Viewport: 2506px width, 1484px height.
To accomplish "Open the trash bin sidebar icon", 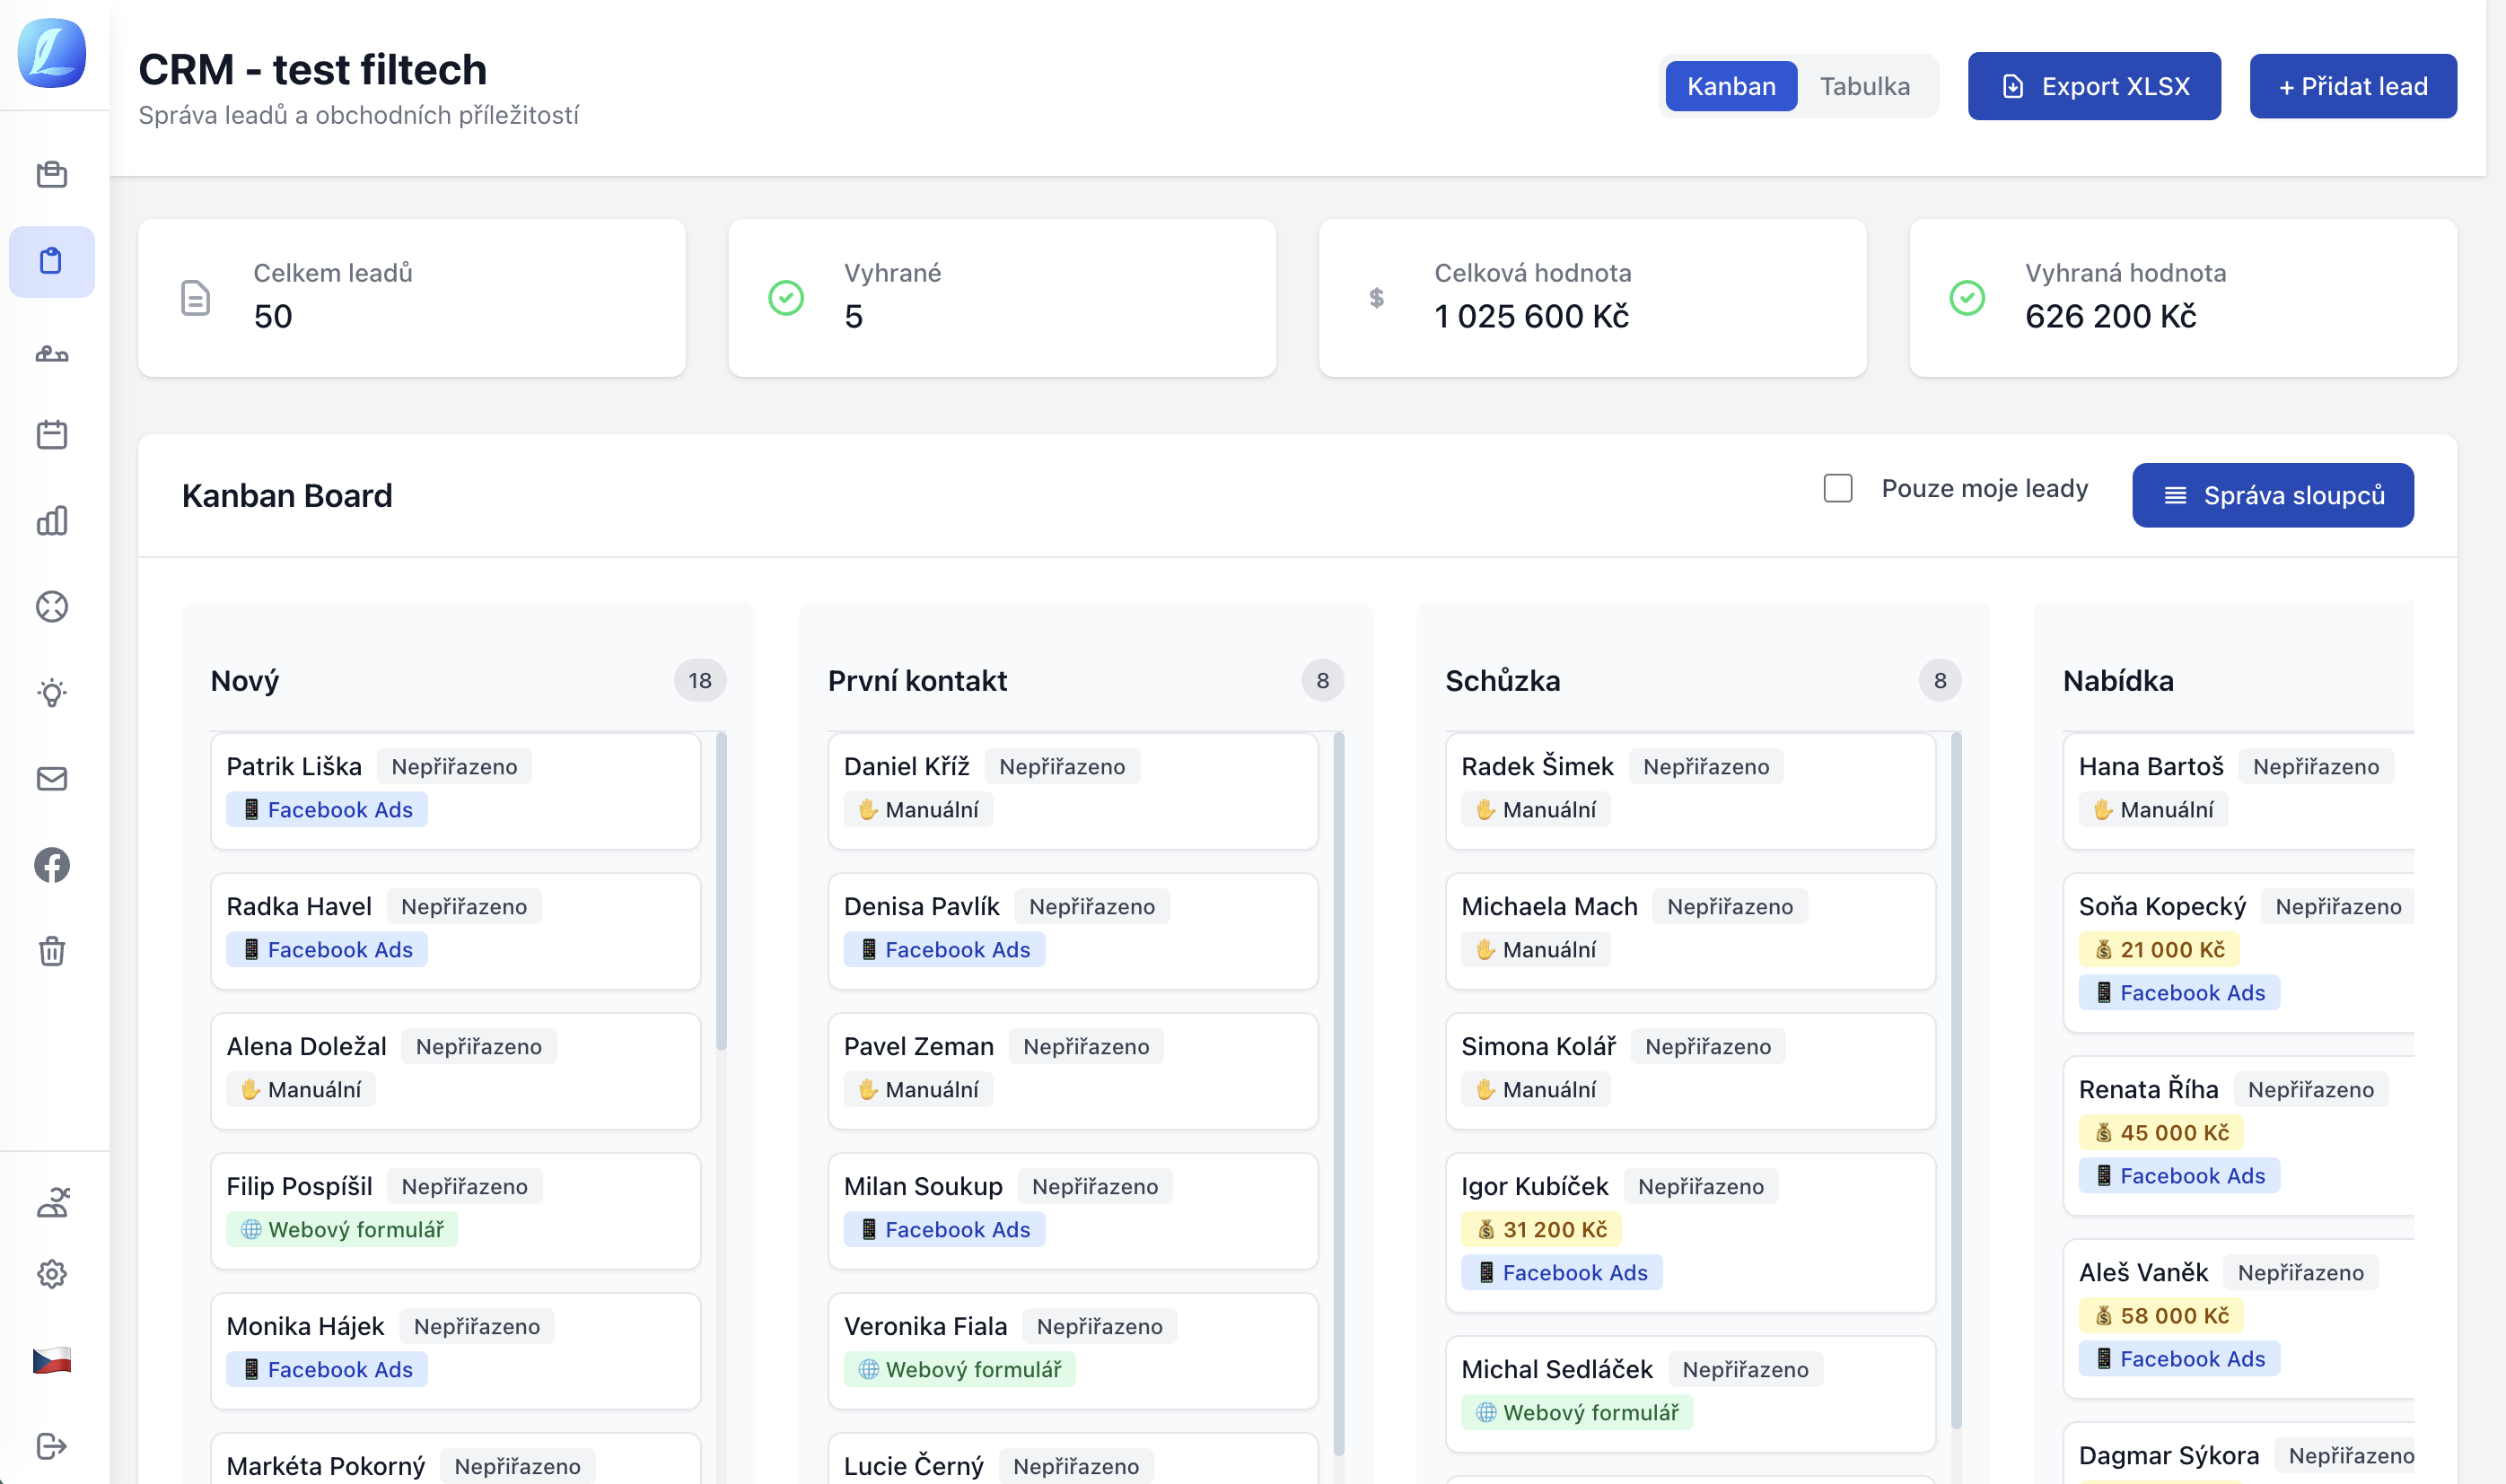I will [x=52, y=951].
